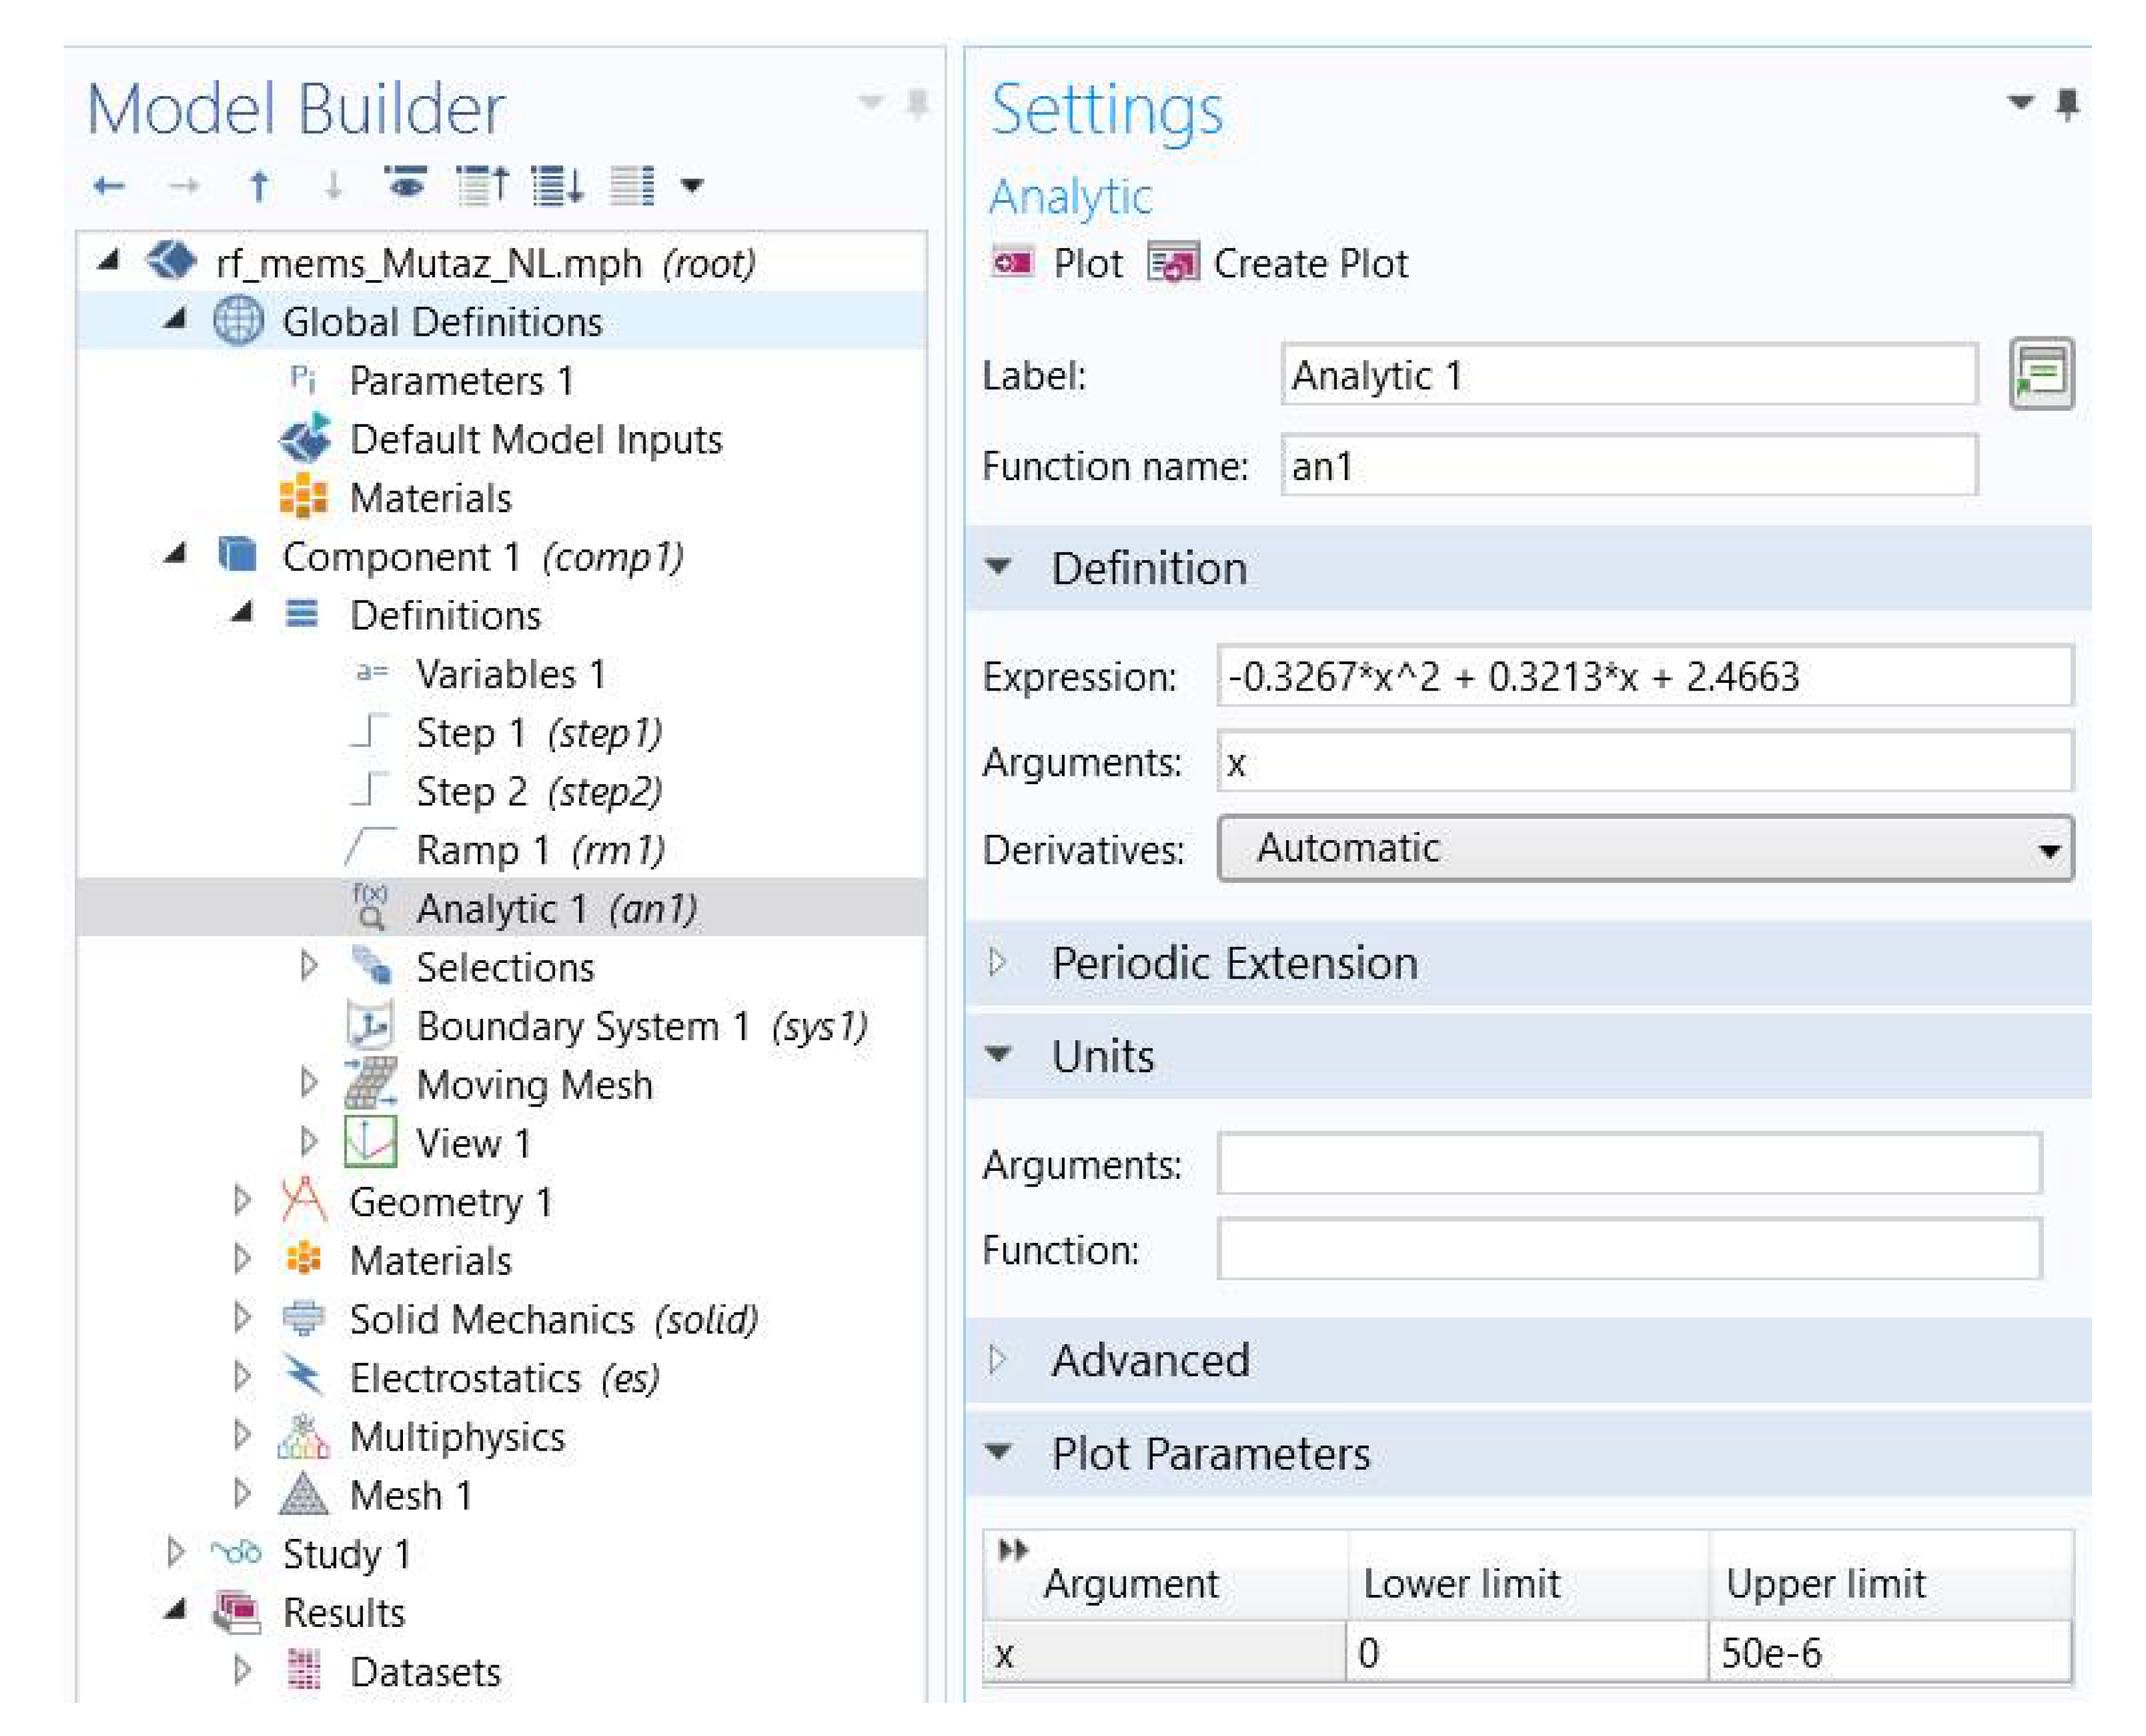Click the Create Plot button

1280,264
